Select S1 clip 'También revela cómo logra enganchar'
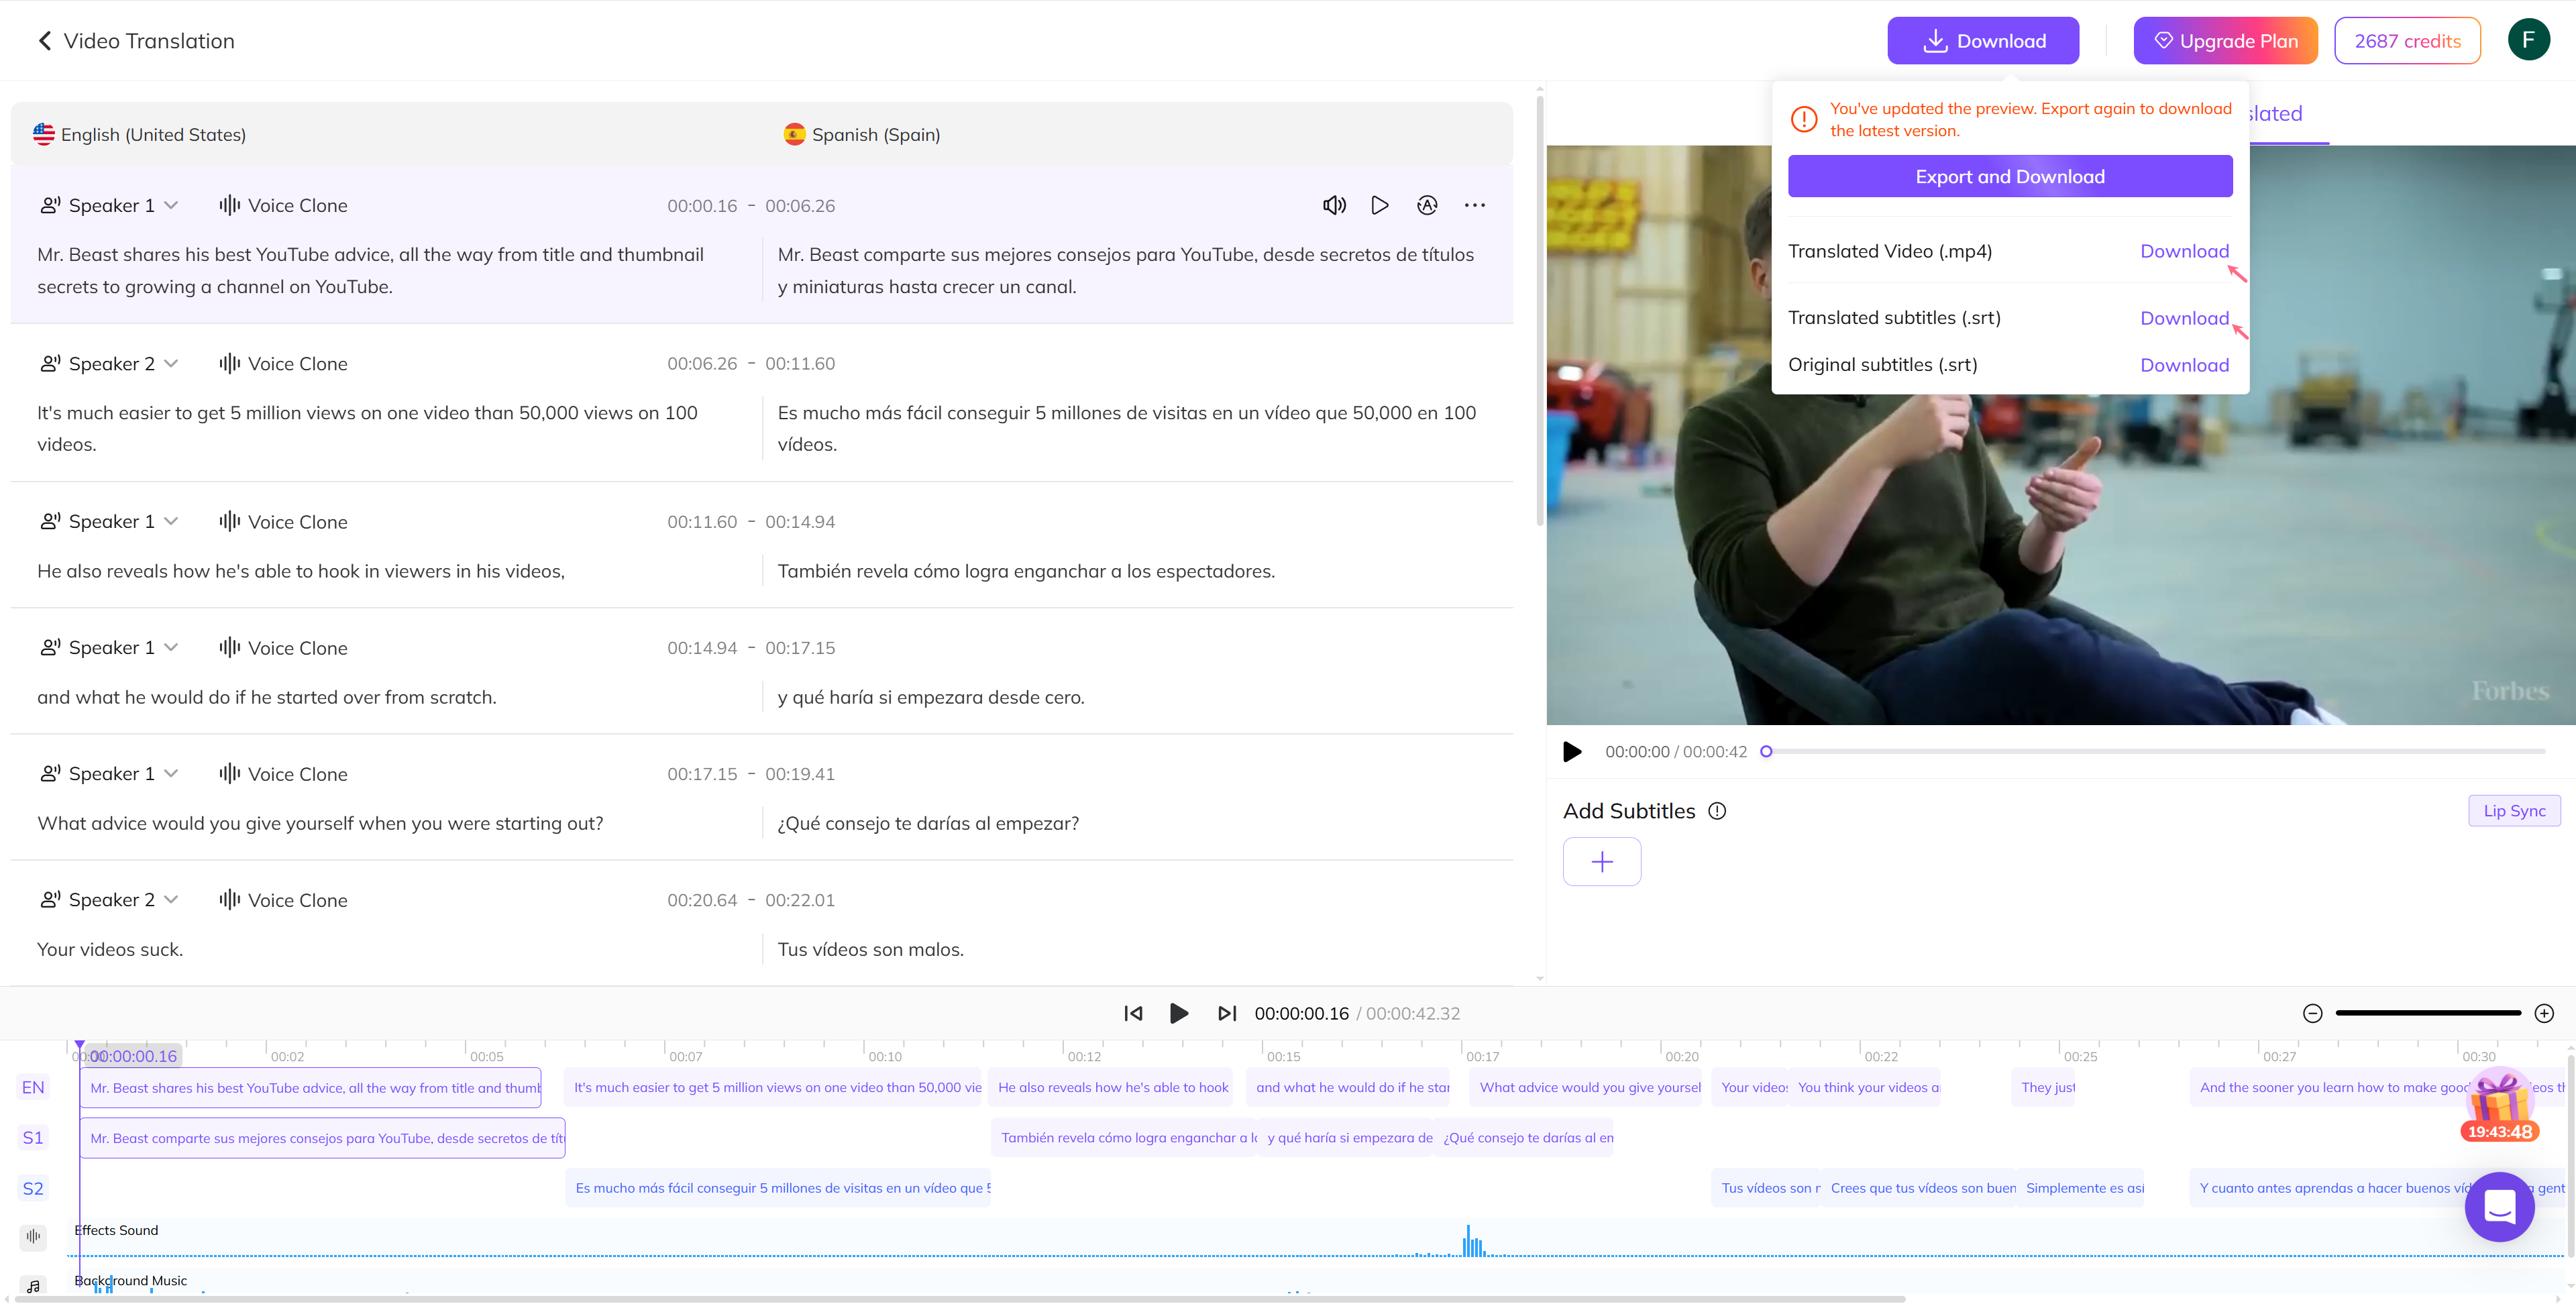 [1124, 1138]
